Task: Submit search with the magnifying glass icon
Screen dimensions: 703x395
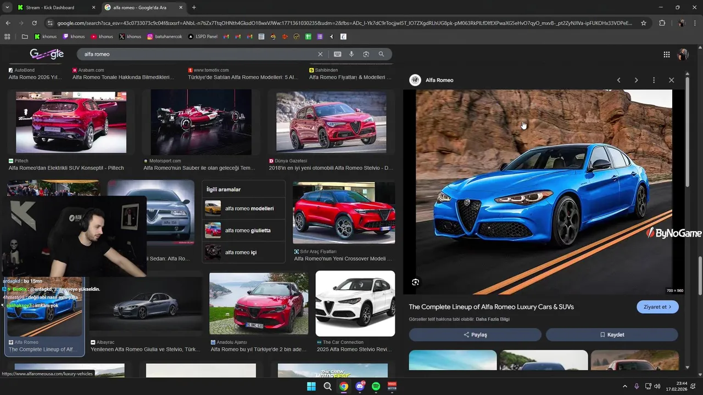Action: tap(381, 54)
